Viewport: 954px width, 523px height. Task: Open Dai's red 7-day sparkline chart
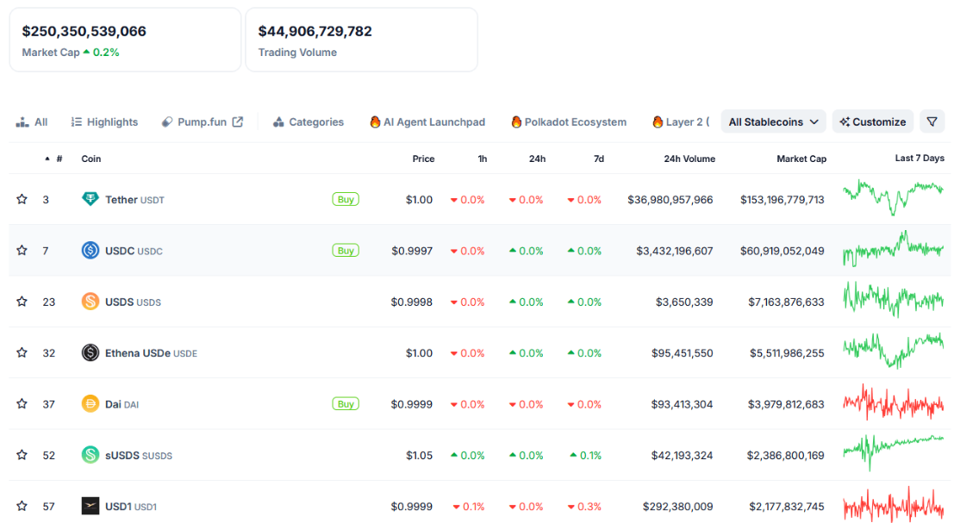(x=893, y=402)
